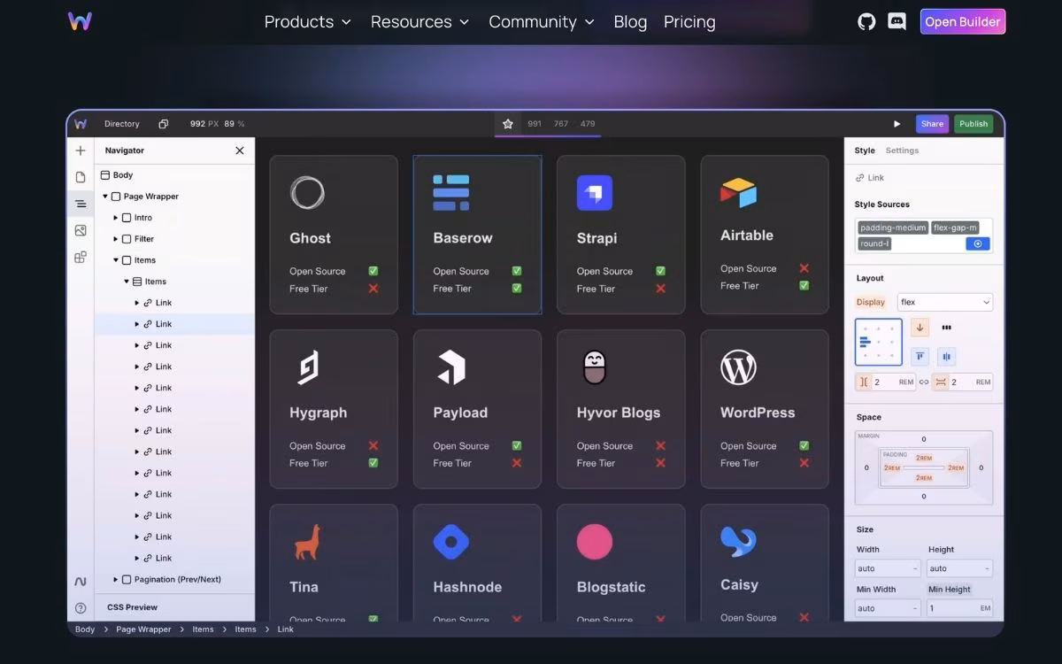
Task: Click the Caisy logo on its card
Action: click(738, 542)
